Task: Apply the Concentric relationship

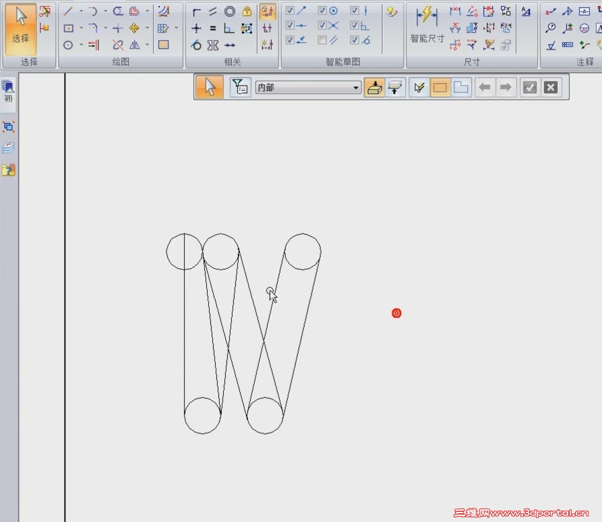Action: [x=230, y=11]
